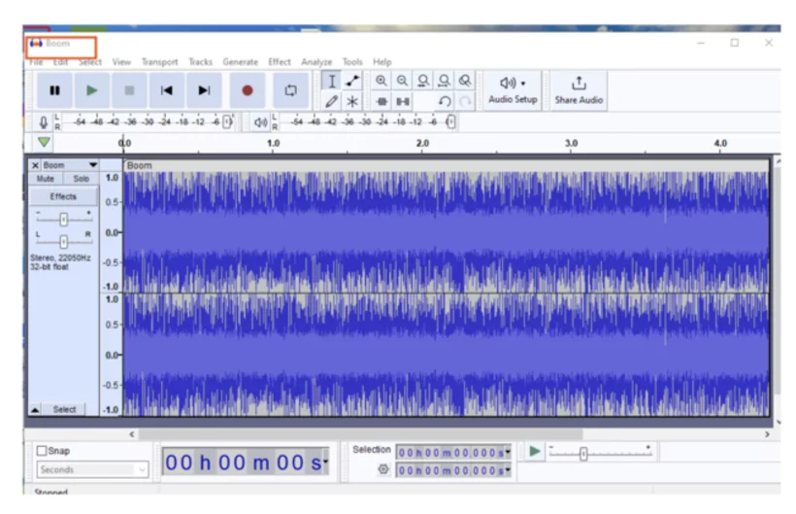Open selection start time format dropdown

(507, 453)
